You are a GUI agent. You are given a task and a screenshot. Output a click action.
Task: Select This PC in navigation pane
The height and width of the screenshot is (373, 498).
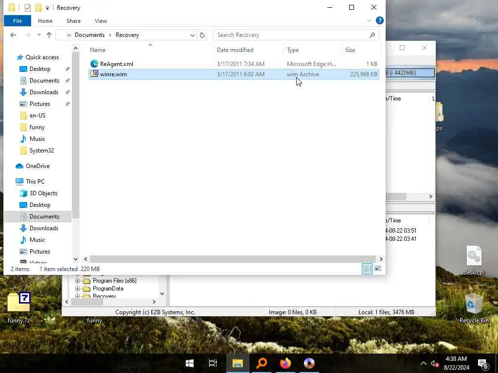coord(35,182)
